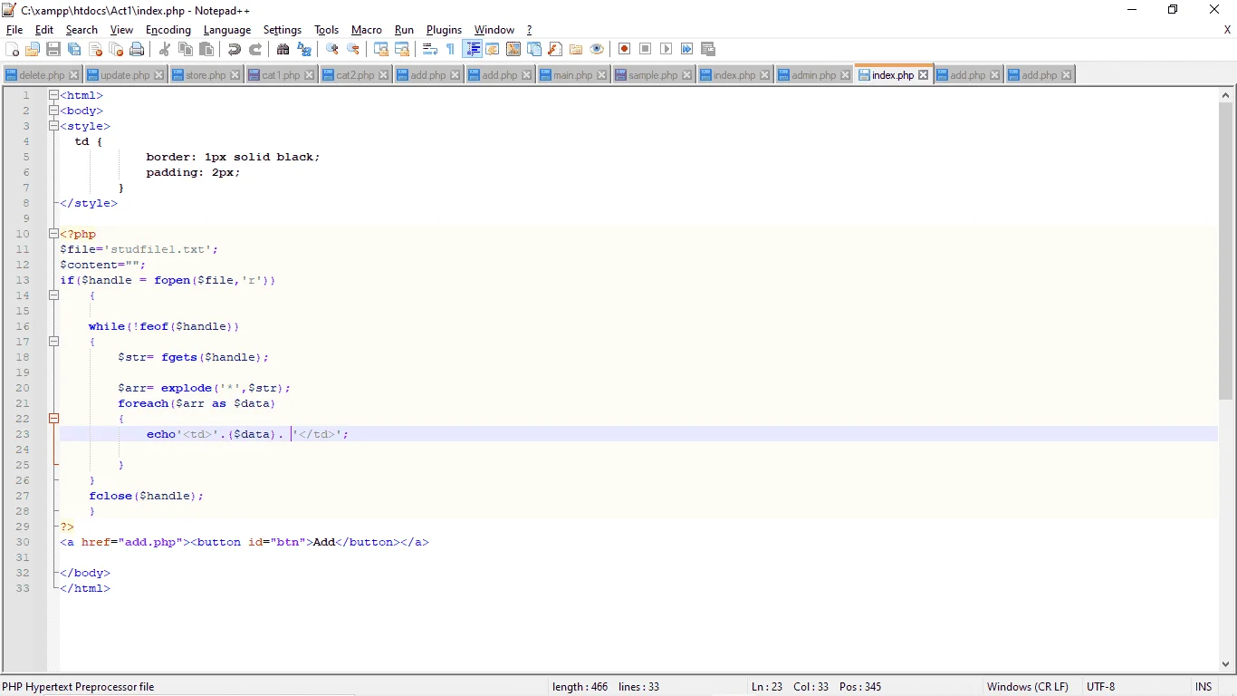Click the Zoom In toolbar icon
The image size is (1237, 696).
(x=332, y=49)
